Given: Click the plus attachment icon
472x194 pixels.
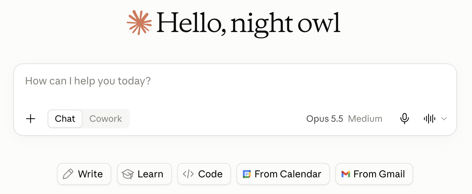Looking at the screenshot, I should [30, 119].
